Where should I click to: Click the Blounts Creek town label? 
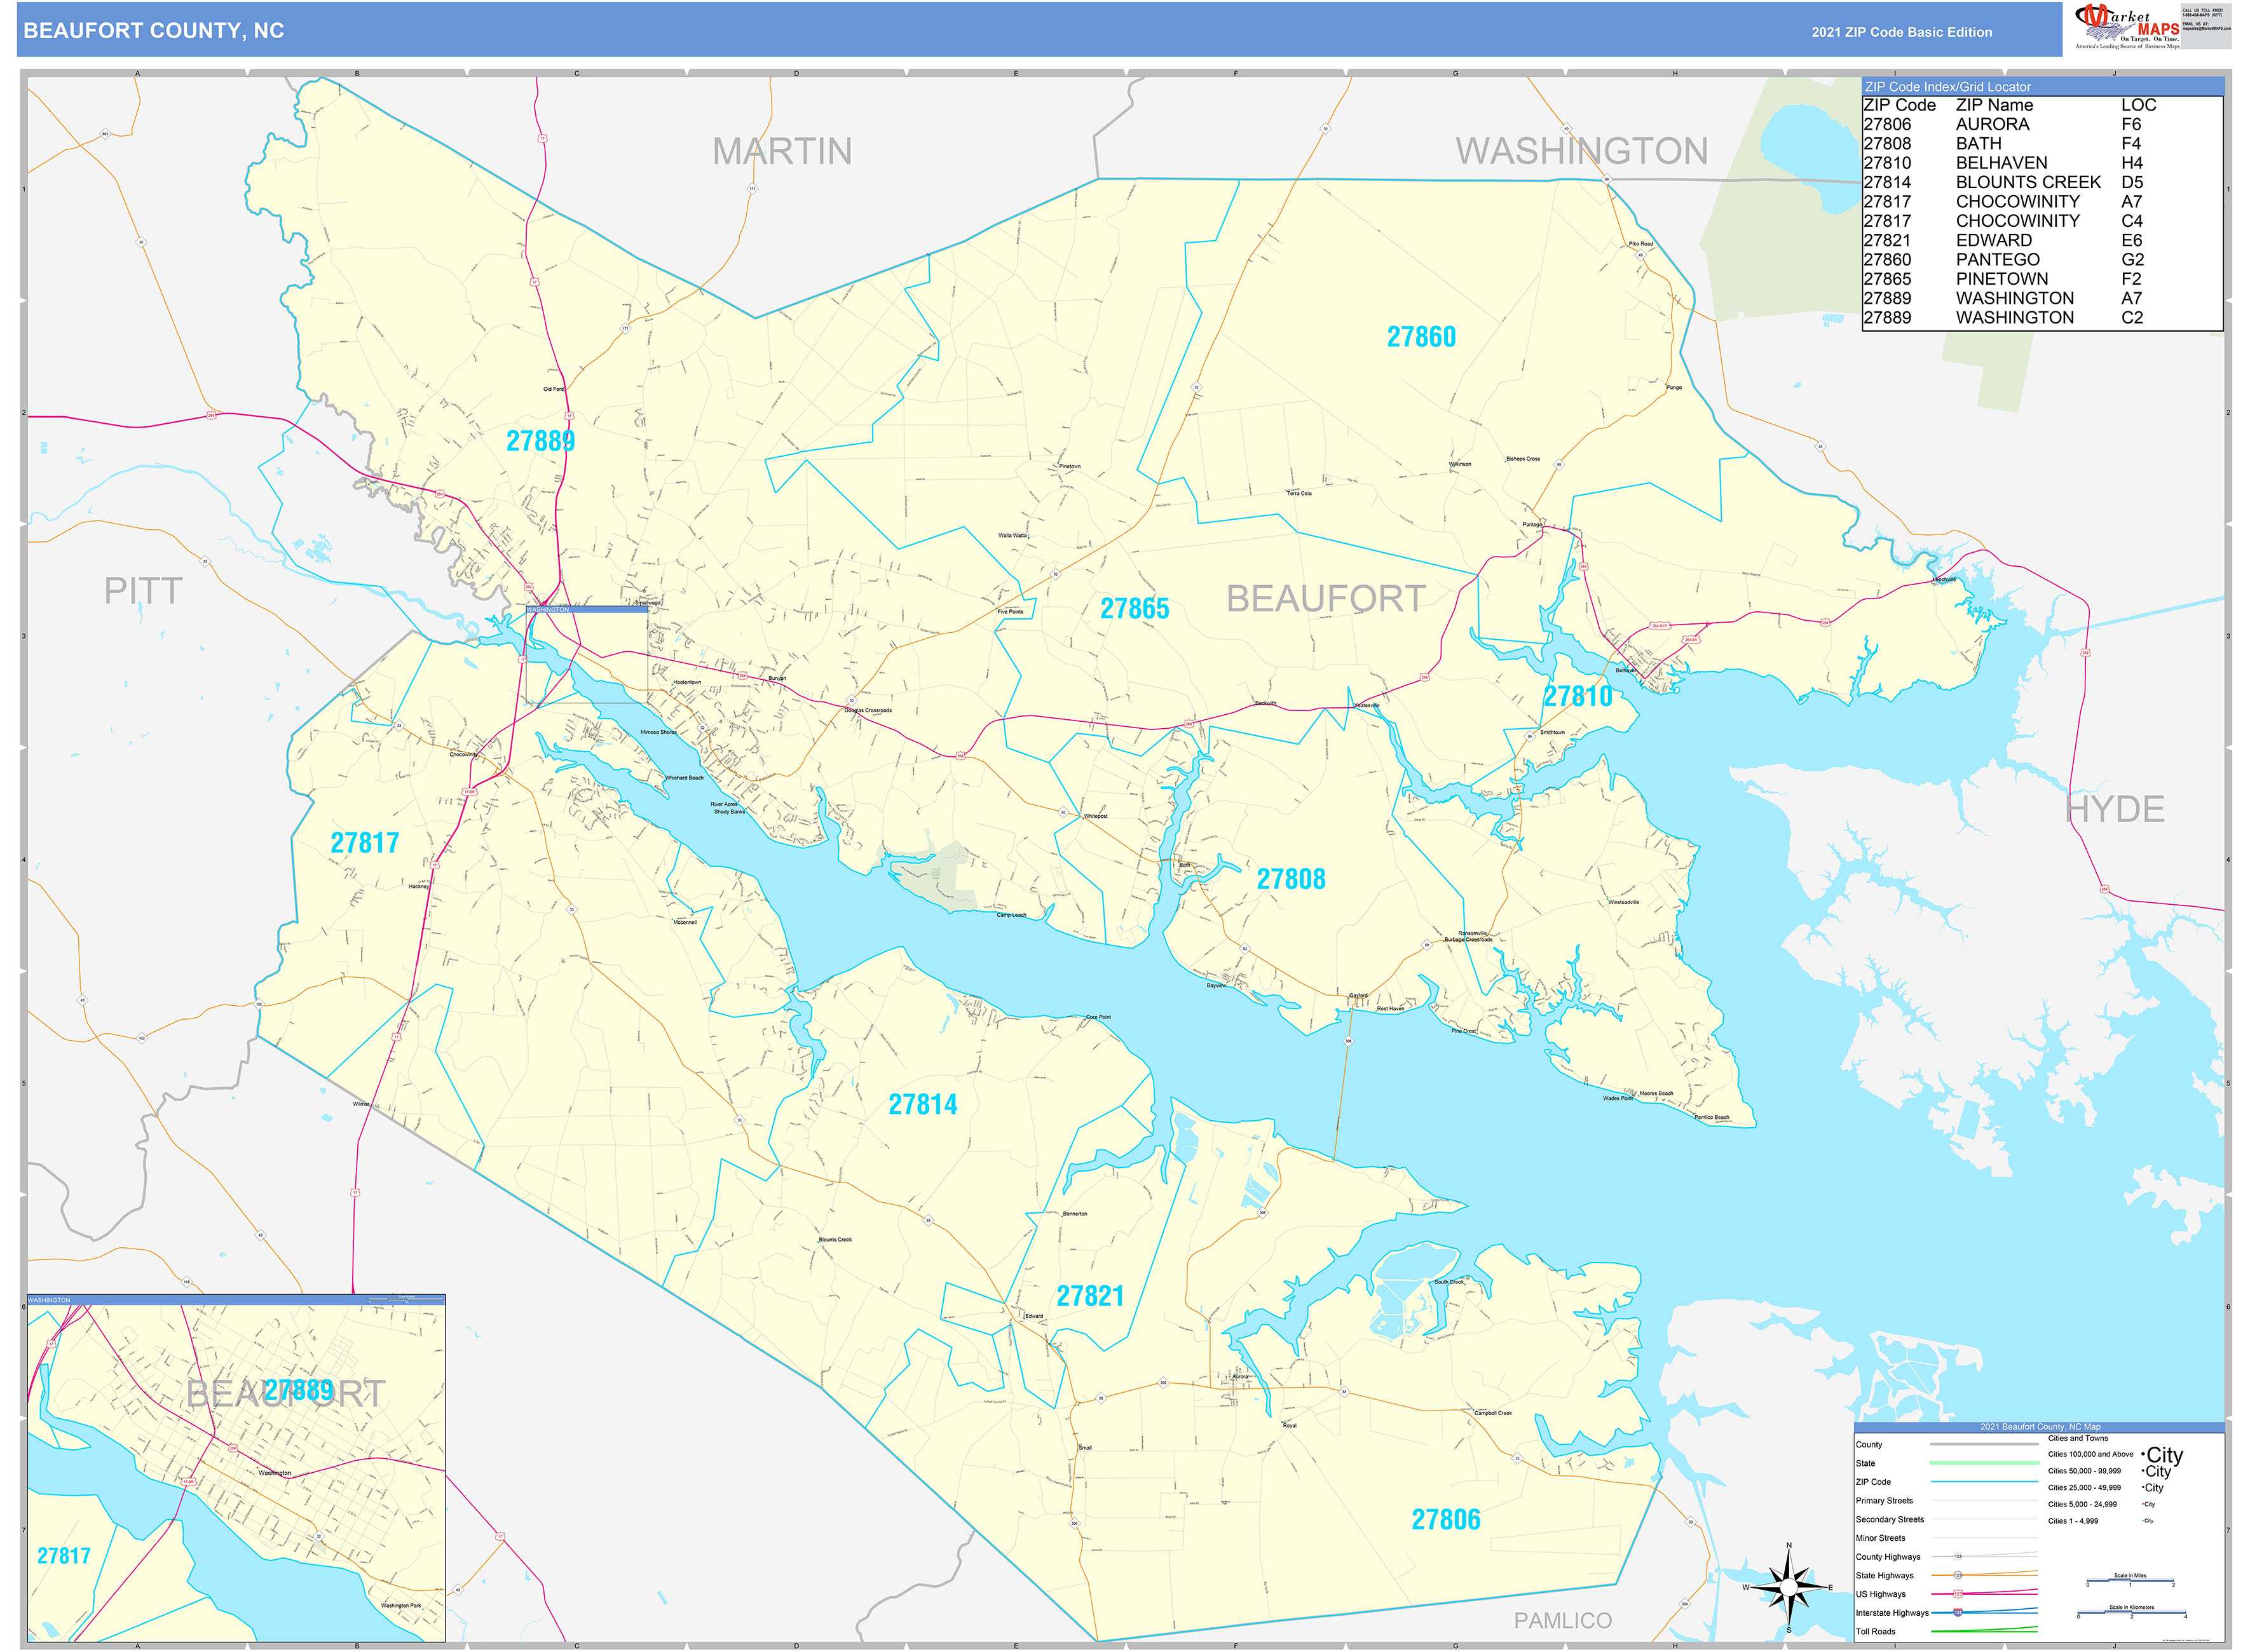pyautogui.click(x=835, y=1240)
